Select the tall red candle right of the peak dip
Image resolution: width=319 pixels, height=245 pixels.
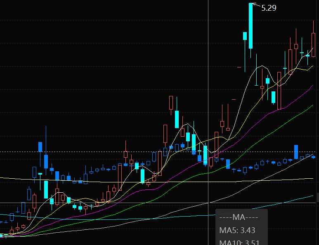click(279, 91)
